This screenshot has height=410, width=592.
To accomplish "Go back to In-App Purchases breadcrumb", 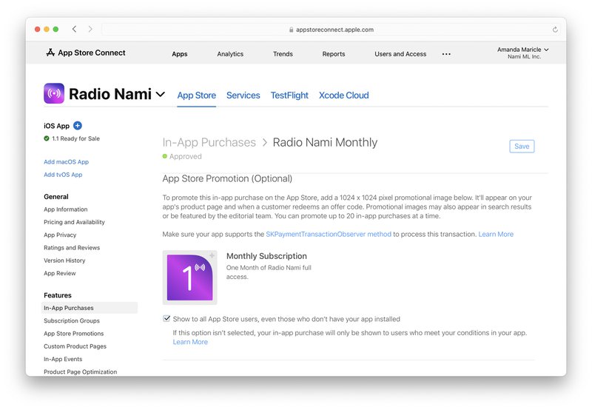I will pyautogui.click(x=209, y=142).
